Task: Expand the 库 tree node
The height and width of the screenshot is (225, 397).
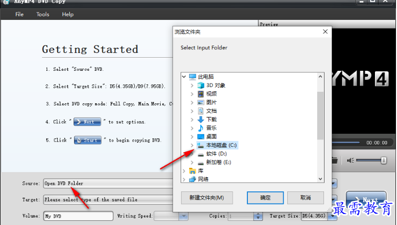Action: point(184,171)
